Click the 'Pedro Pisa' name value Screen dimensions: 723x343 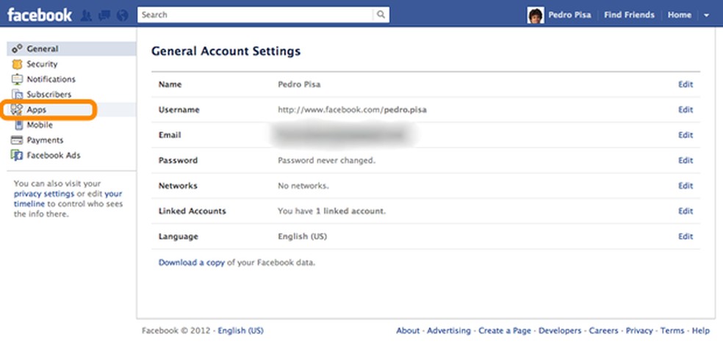tap(299, 84)
